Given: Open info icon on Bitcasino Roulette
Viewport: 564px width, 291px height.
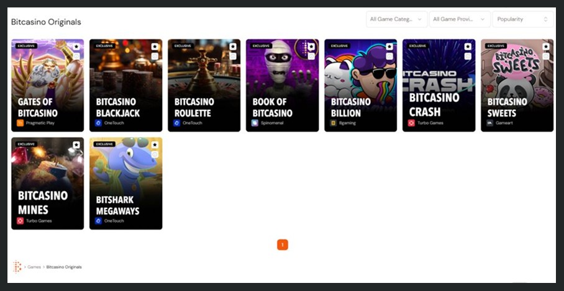Looking at the screenshot, I should tap(233, 56).
